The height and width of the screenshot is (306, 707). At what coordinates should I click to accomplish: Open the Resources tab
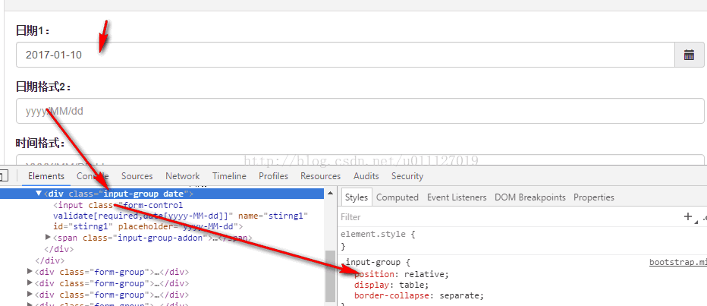[x=320, y=176]
